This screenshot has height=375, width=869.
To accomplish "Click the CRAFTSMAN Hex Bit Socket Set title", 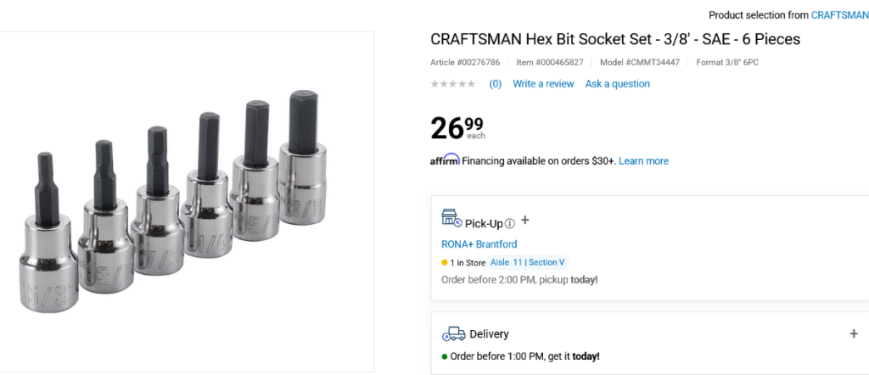I will coord(615,40).
